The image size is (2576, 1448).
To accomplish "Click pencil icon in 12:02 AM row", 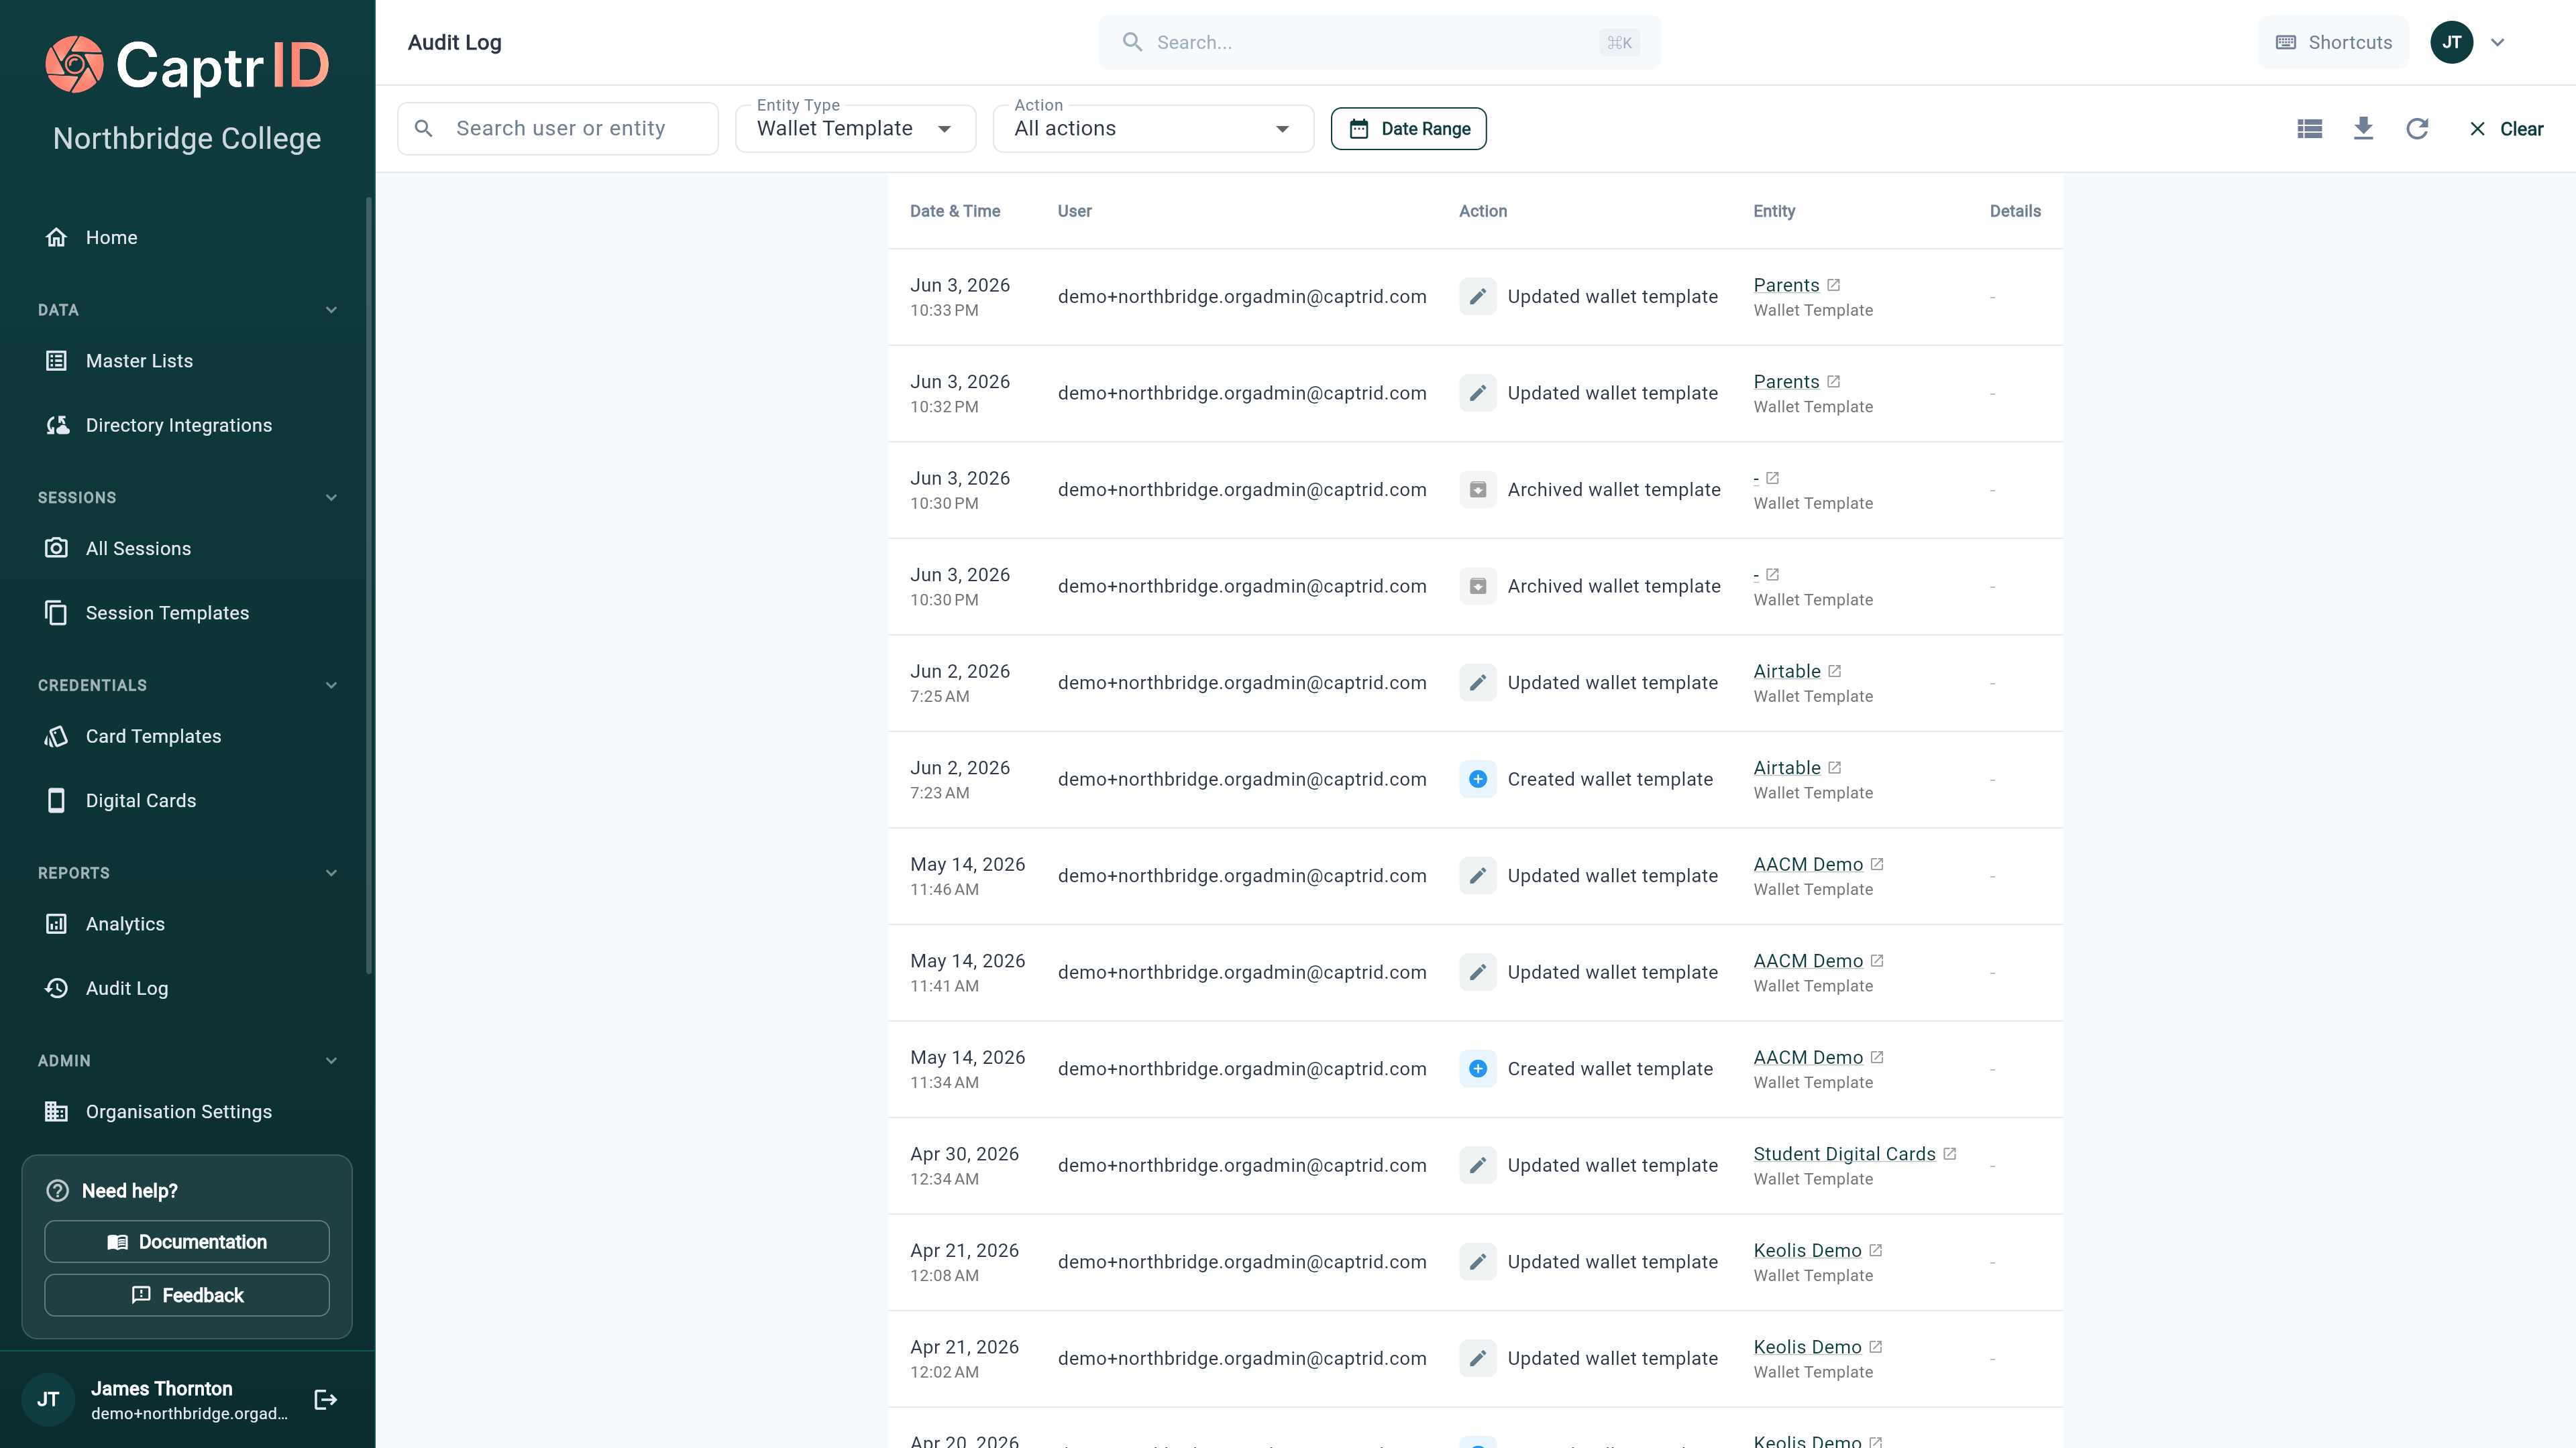I will coord(1478,1359).
